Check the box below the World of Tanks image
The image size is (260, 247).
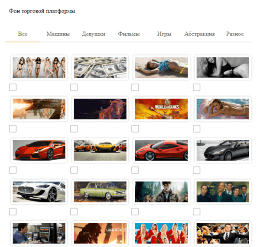pos(135,129)
